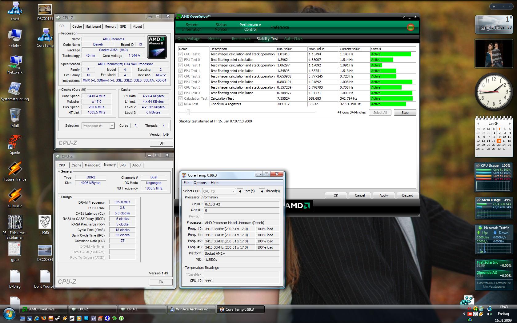The height and width of the screenshot is (323, 517).
Task: Click the network connection tray icon
Action: click(489, 308)
